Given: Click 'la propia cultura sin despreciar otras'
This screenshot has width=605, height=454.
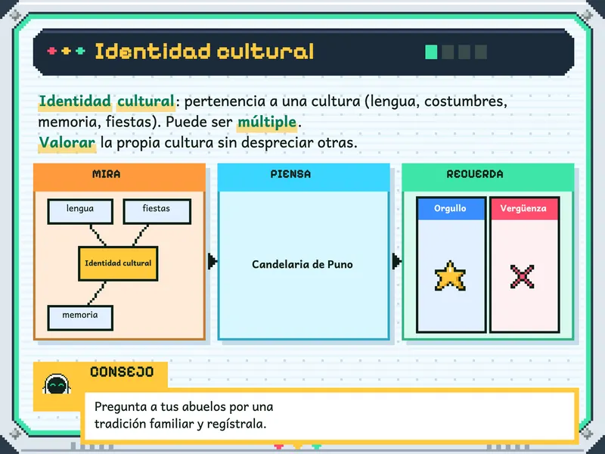Looking at the screenshot, I should 229,143.
